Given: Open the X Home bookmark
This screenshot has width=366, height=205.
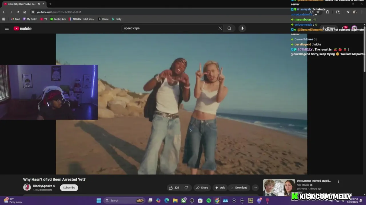Looking at the screenshot, I should point(104,19).
